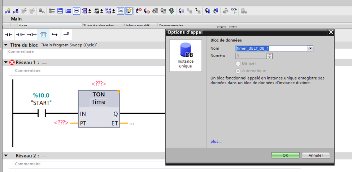Click the ET output ellipsis
Screen dimensions: 352x172
(x=132, y=123)
